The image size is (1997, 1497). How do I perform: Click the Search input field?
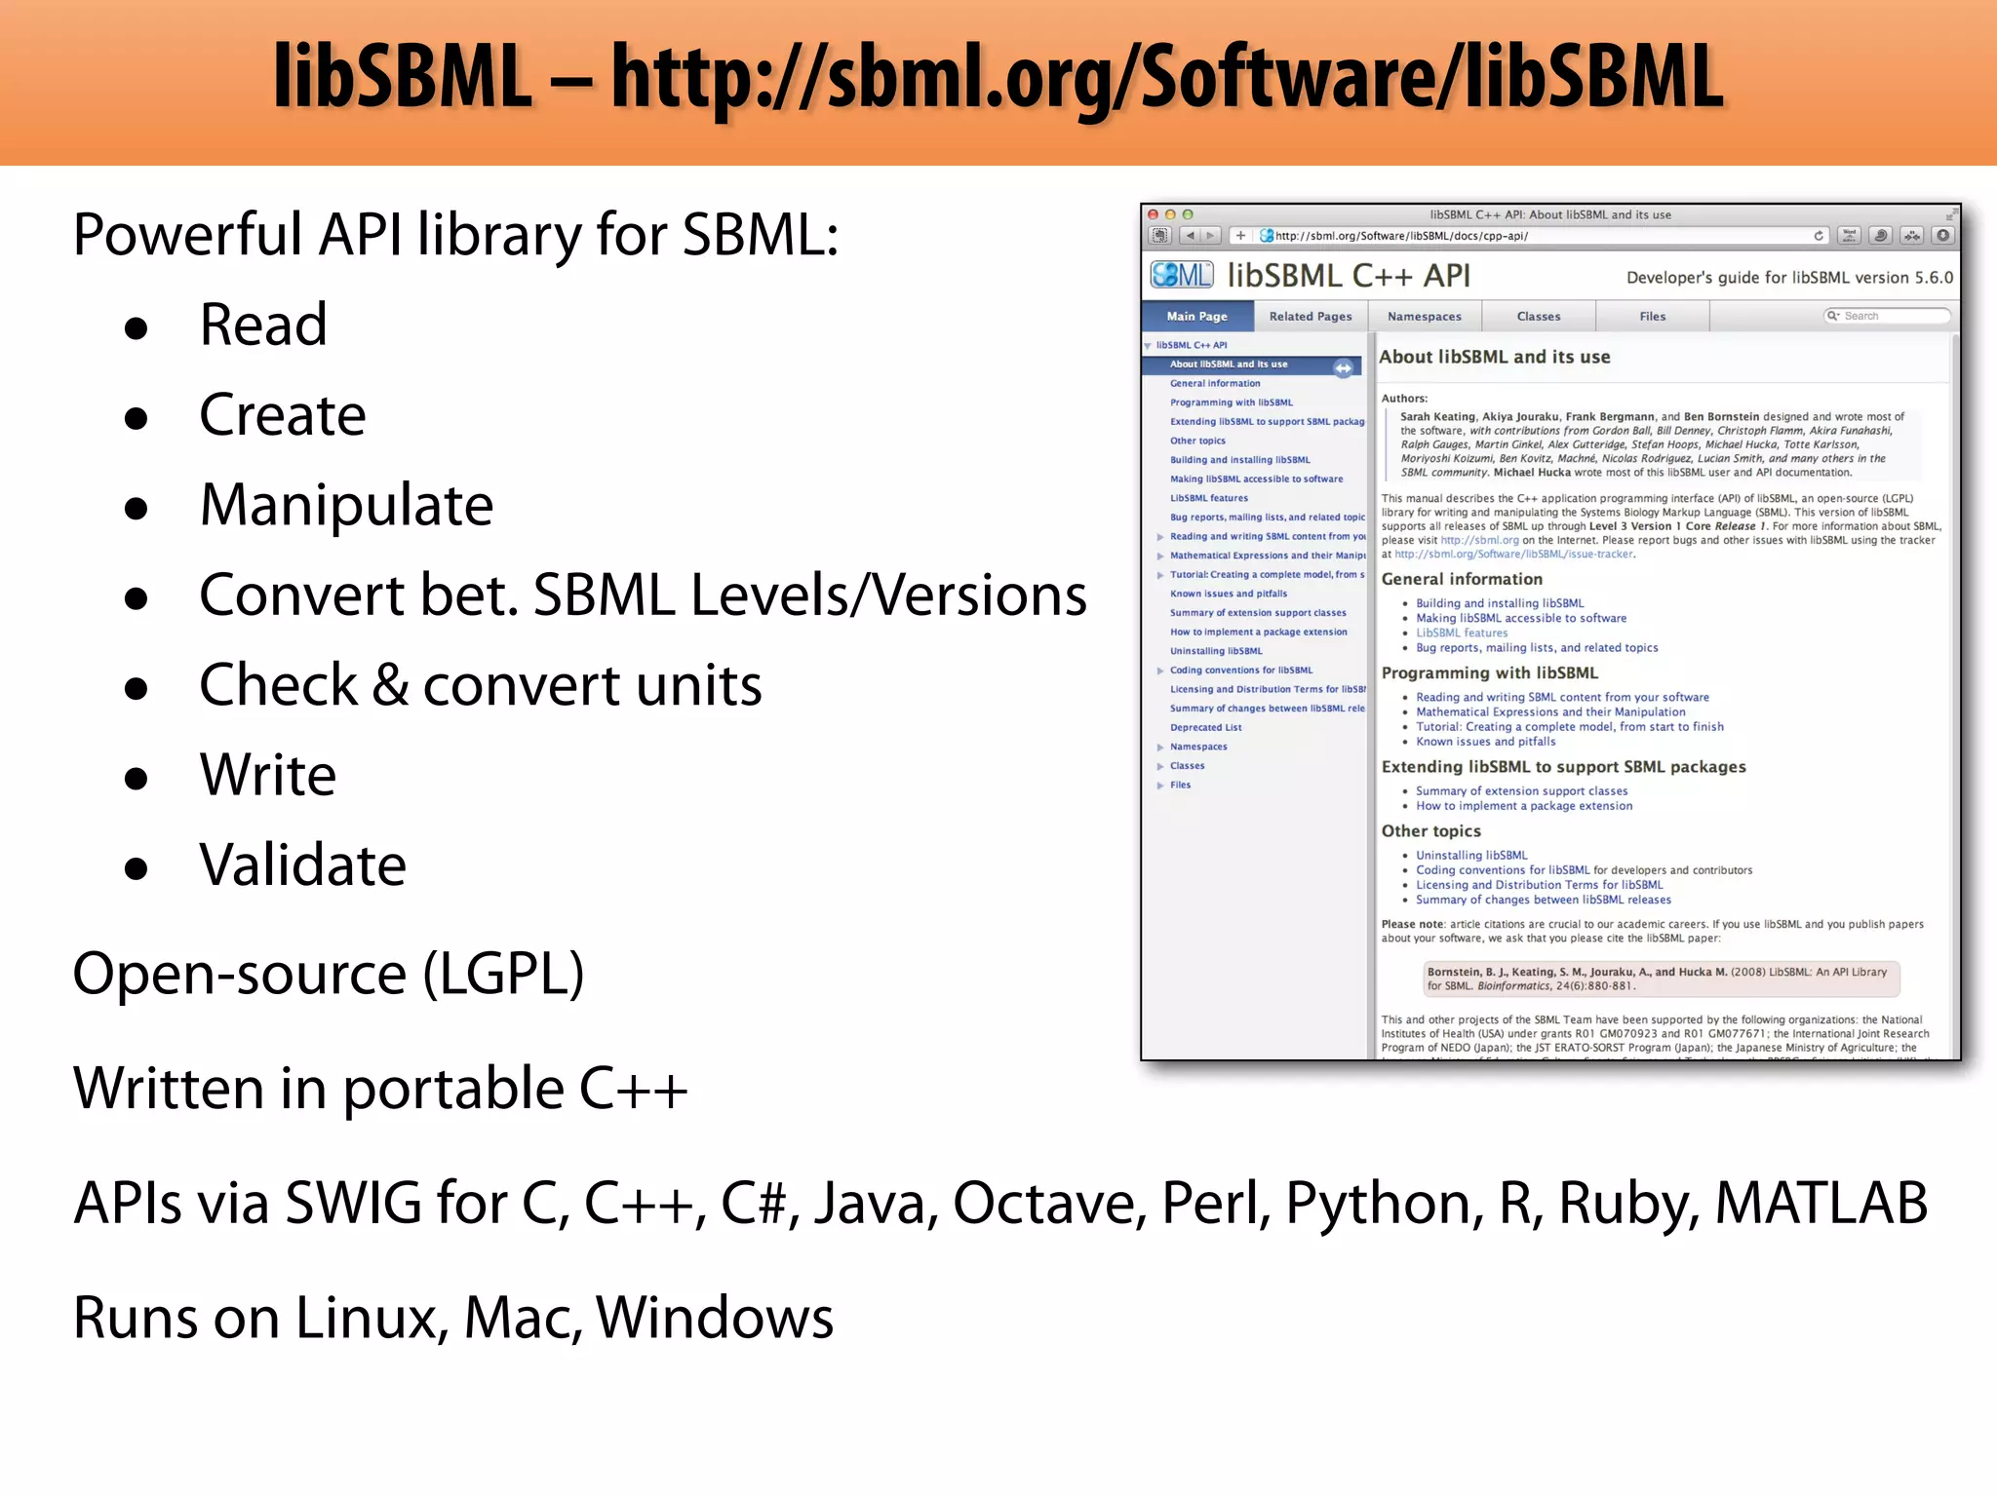[1887, 316]
